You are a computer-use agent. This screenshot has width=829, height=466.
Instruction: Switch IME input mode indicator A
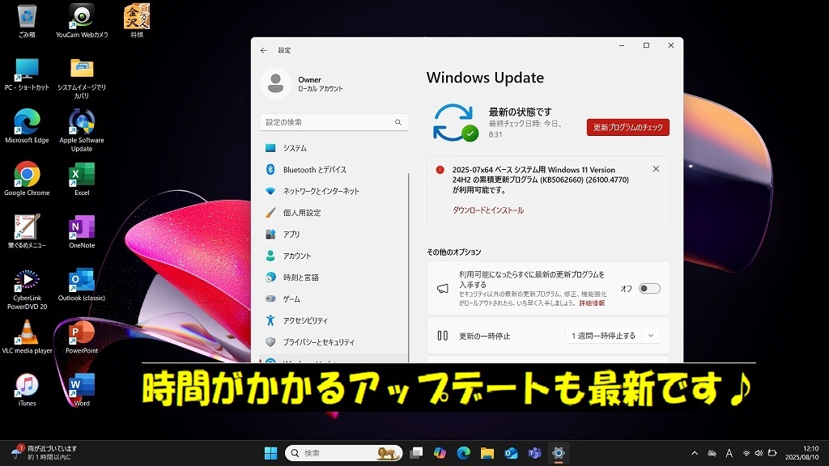(729, 453)
